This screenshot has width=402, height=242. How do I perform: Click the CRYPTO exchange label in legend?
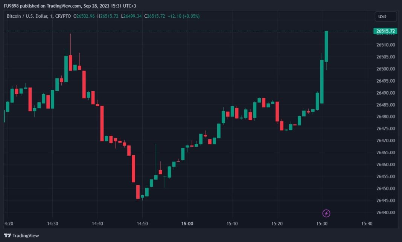coord(62,16)
